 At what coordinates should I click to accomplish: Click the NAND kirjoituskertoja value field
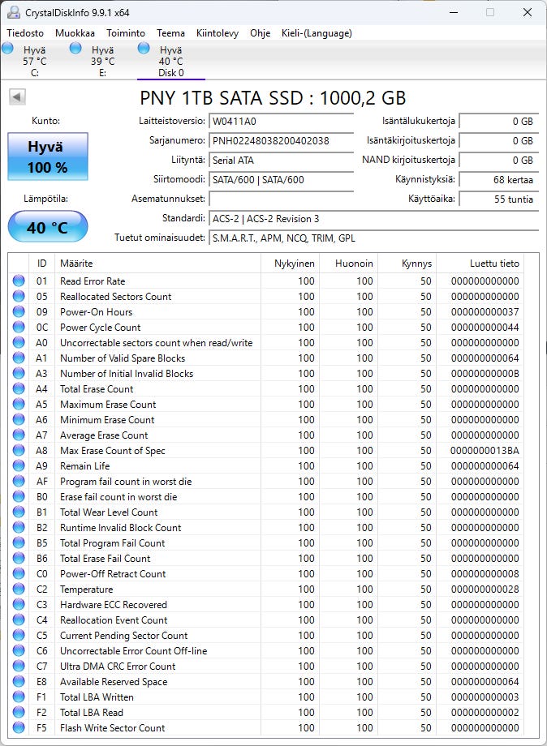click(x=499, y=161)
